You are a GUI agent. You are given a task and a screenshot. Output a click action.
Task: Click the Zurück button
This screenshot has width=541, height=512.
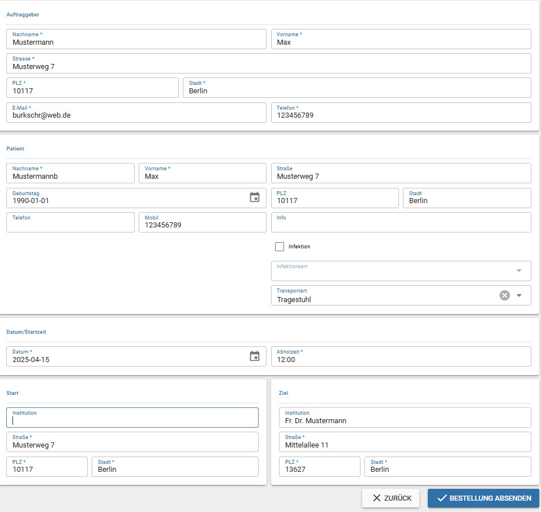point(390,498)
